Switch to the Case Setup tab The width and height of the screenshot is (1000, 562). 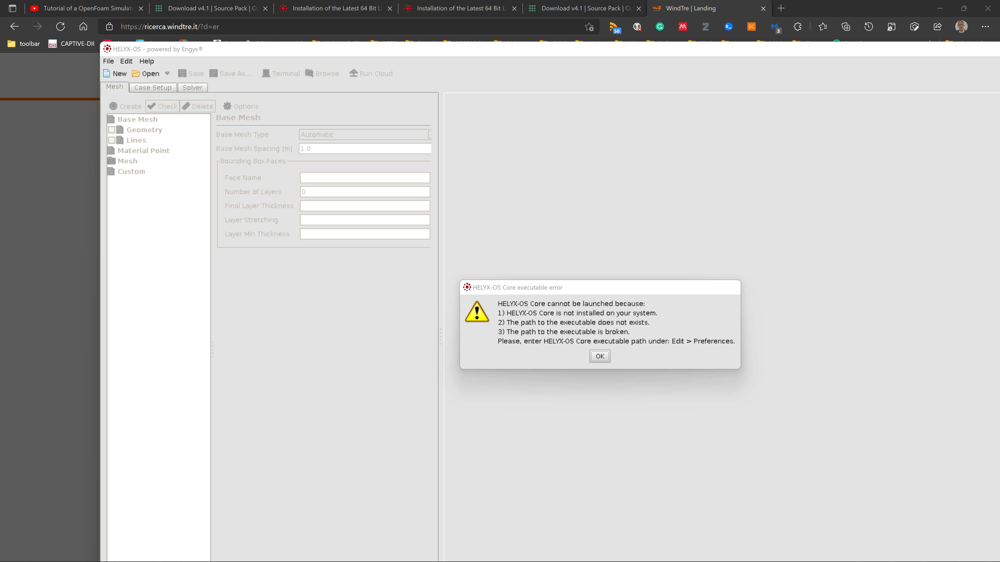coord(153,88)
